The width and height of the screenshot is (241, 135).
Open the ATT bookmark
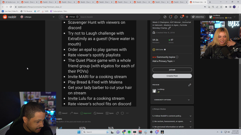[x=37, y=11]
